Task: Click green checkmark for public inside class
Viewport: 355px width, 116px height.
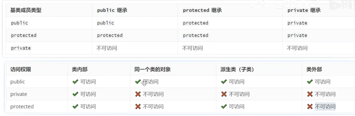Action: tap(75, 82)
